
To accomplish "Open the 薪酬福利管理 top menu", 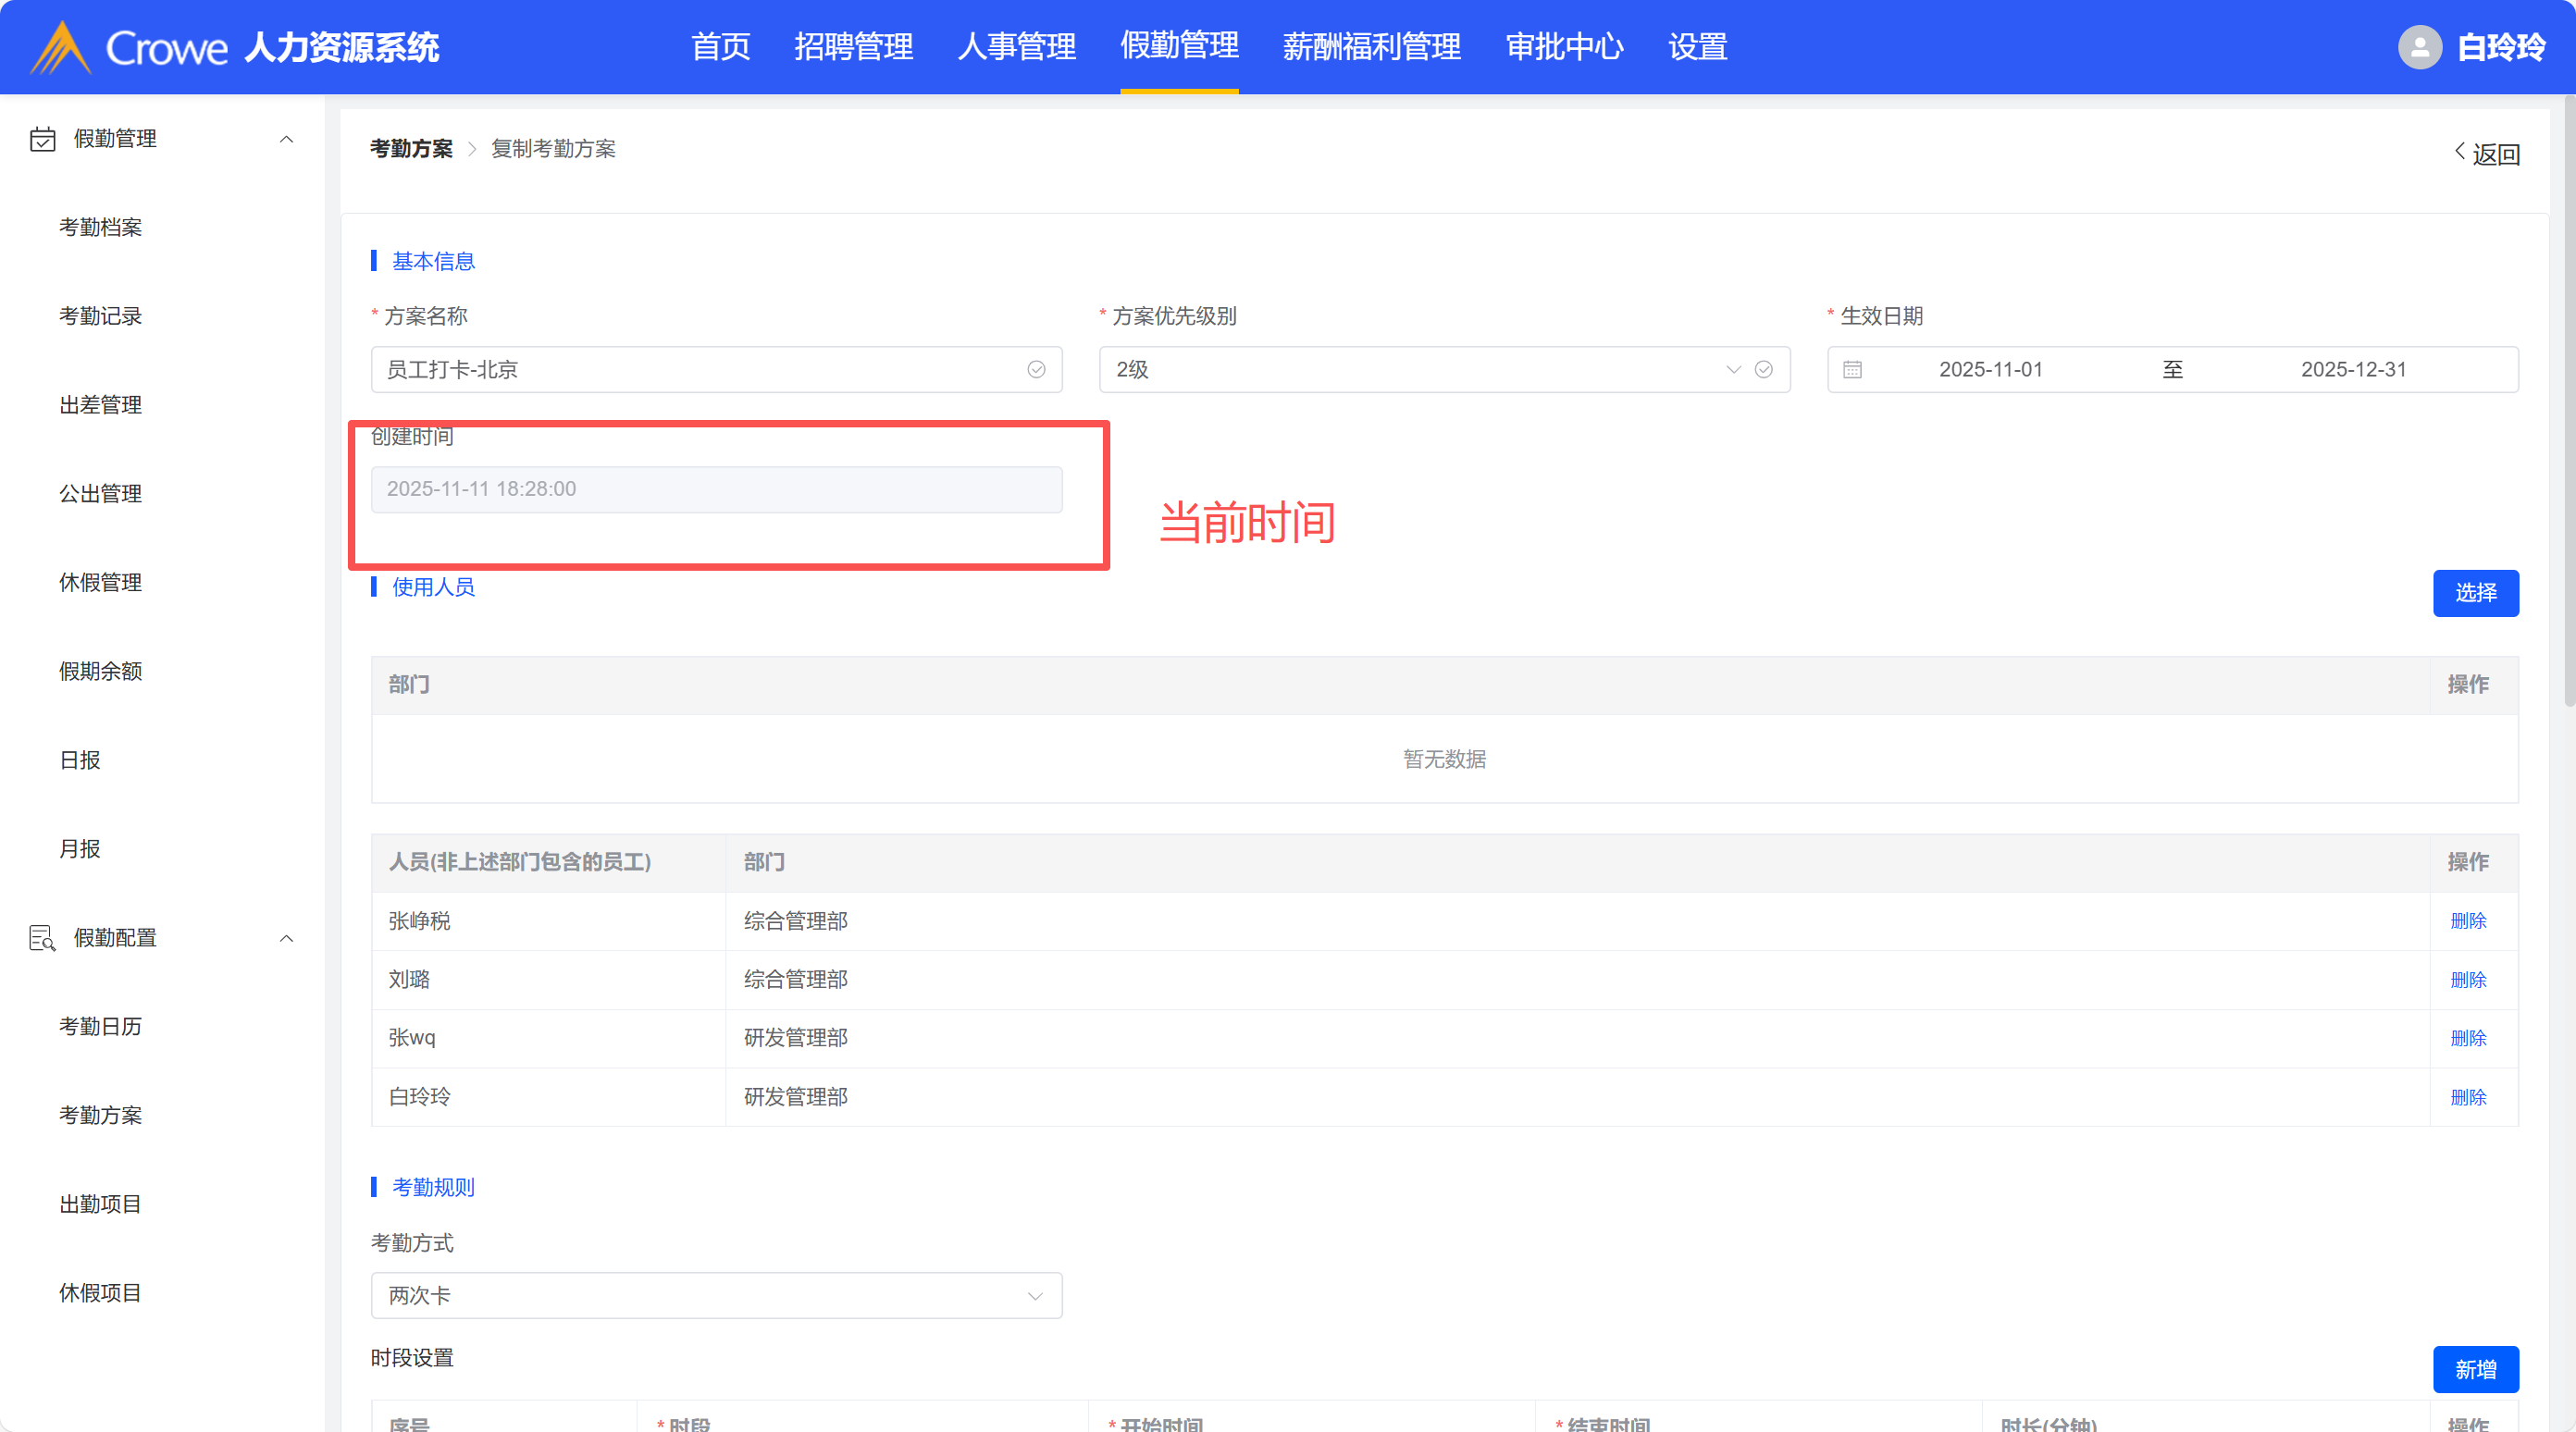I will [x=1371, y=47].
